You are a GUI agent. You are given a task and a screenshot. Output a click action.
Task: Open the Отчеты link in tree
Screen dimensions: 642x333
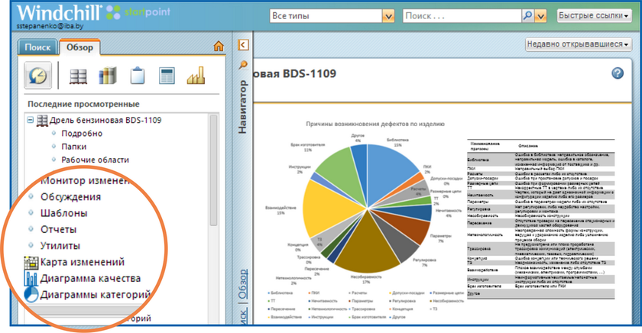[x=59, y=229]
